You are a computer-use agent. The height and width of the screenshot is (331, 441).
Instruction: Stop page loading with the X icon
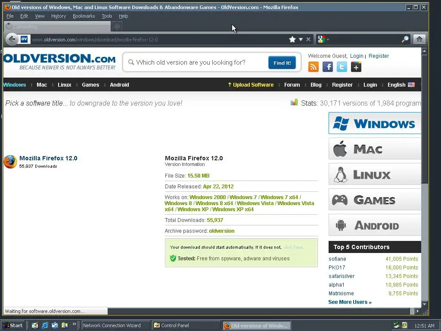(308, 39)
